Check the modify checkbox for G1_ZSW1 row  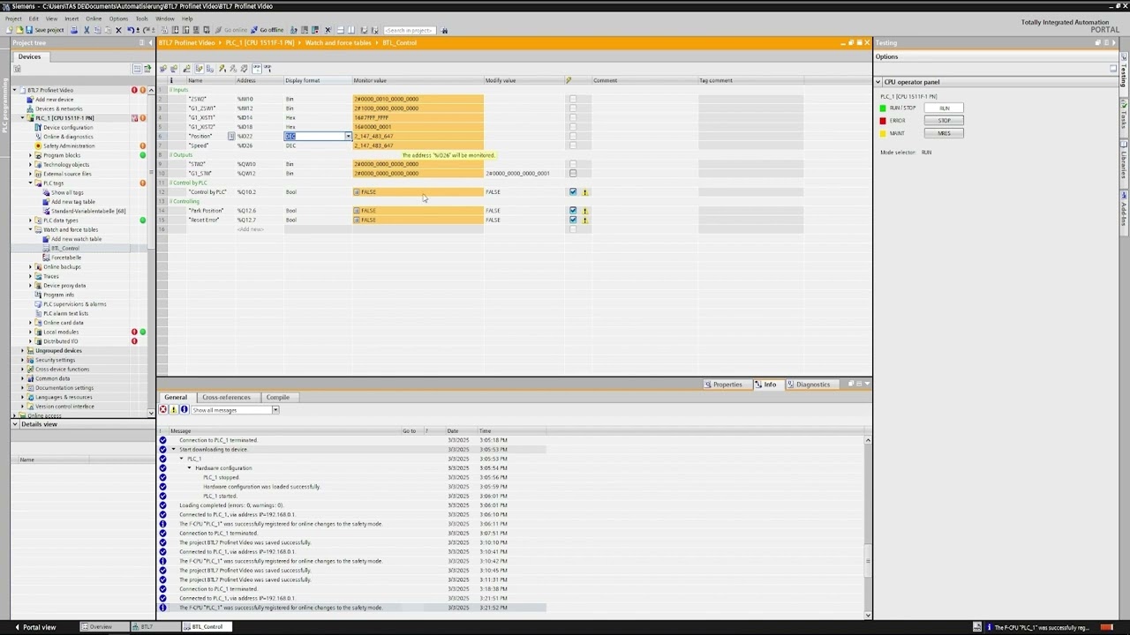tap(573, 108)
